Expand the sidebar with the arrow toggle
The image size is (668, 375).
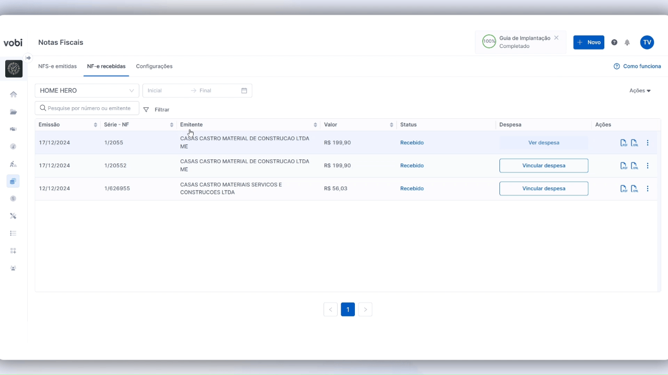coord(28,58)
